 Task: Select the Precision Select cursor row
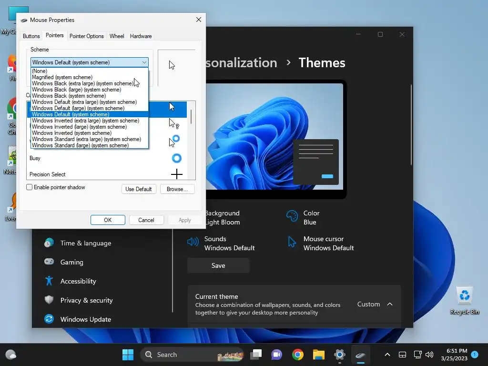[x=107, y=174]
